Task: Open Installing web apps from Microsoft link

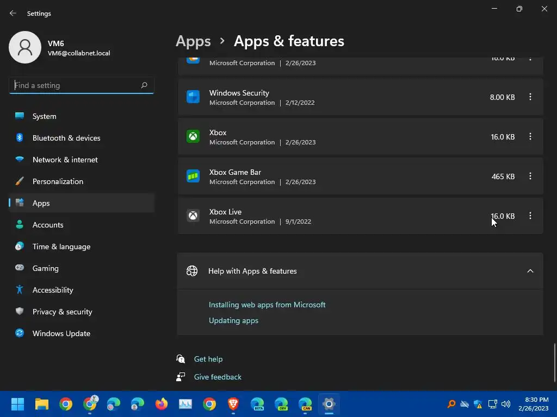Action: pyautogui.click(x=267, y=305)
